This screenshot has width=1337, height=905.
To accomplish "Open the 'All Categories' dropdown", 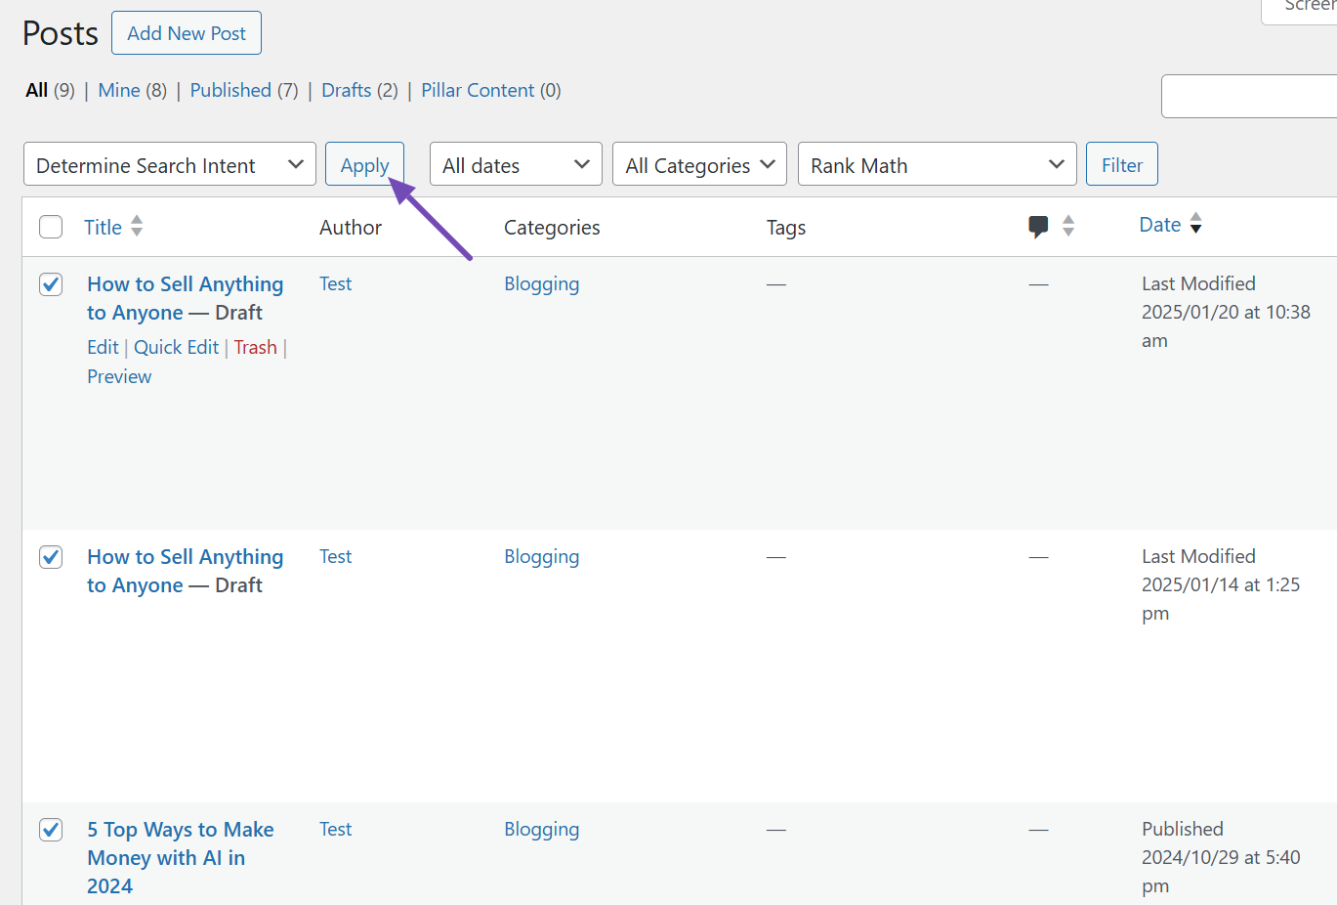I will coord(699,164).
